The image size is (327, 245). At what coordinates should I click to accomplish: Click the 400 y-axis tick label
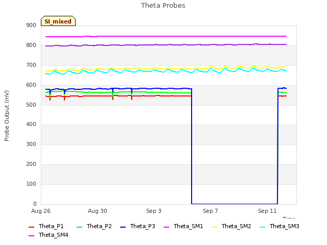coord(31,125)
